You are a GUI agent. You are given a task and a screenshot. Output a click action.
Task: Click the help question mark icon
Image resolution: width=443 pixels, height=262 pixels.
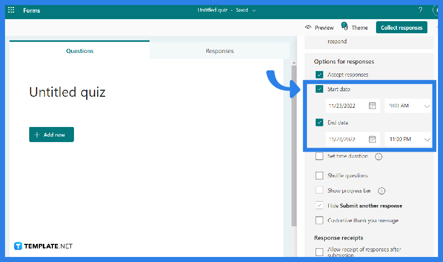click(420, 10)
